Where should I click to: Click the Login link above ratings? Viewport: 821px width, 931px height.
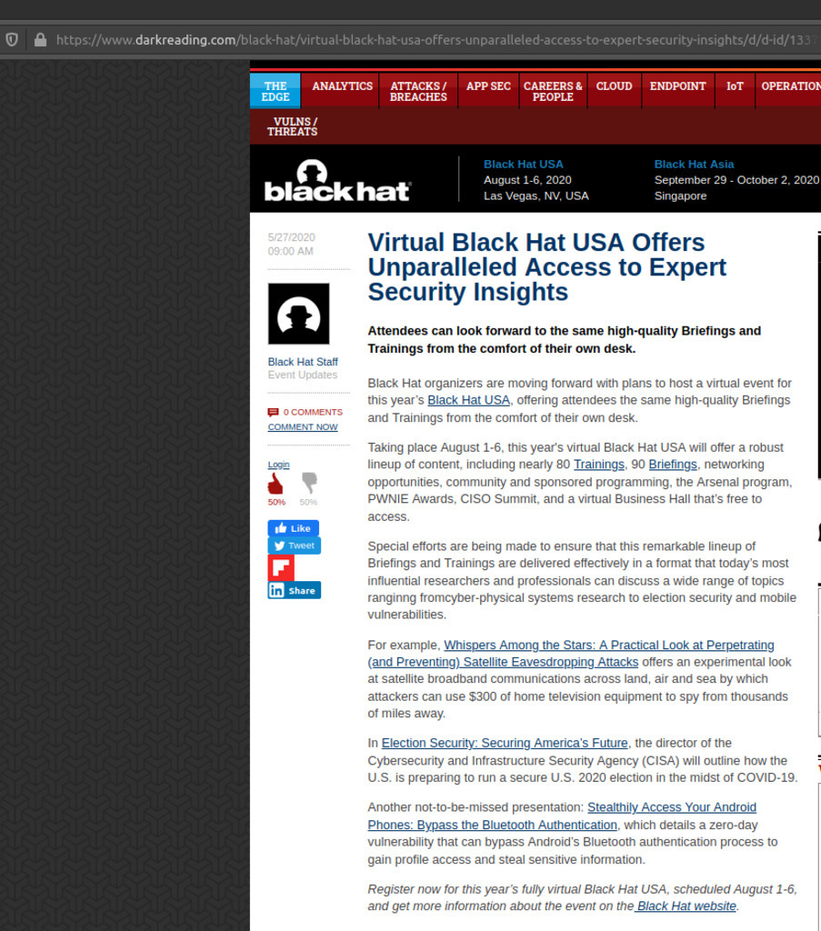pos(278,465)
